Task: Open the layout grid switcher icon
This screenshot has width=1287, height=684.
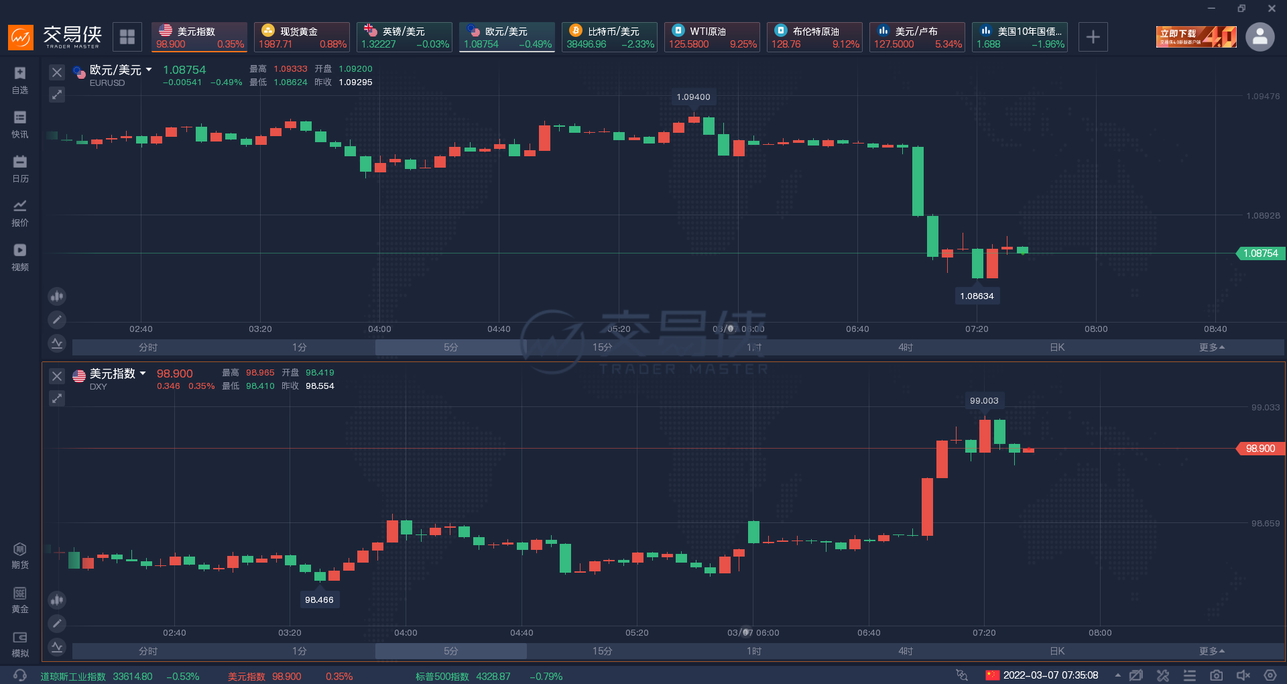Action: point(127,37)
